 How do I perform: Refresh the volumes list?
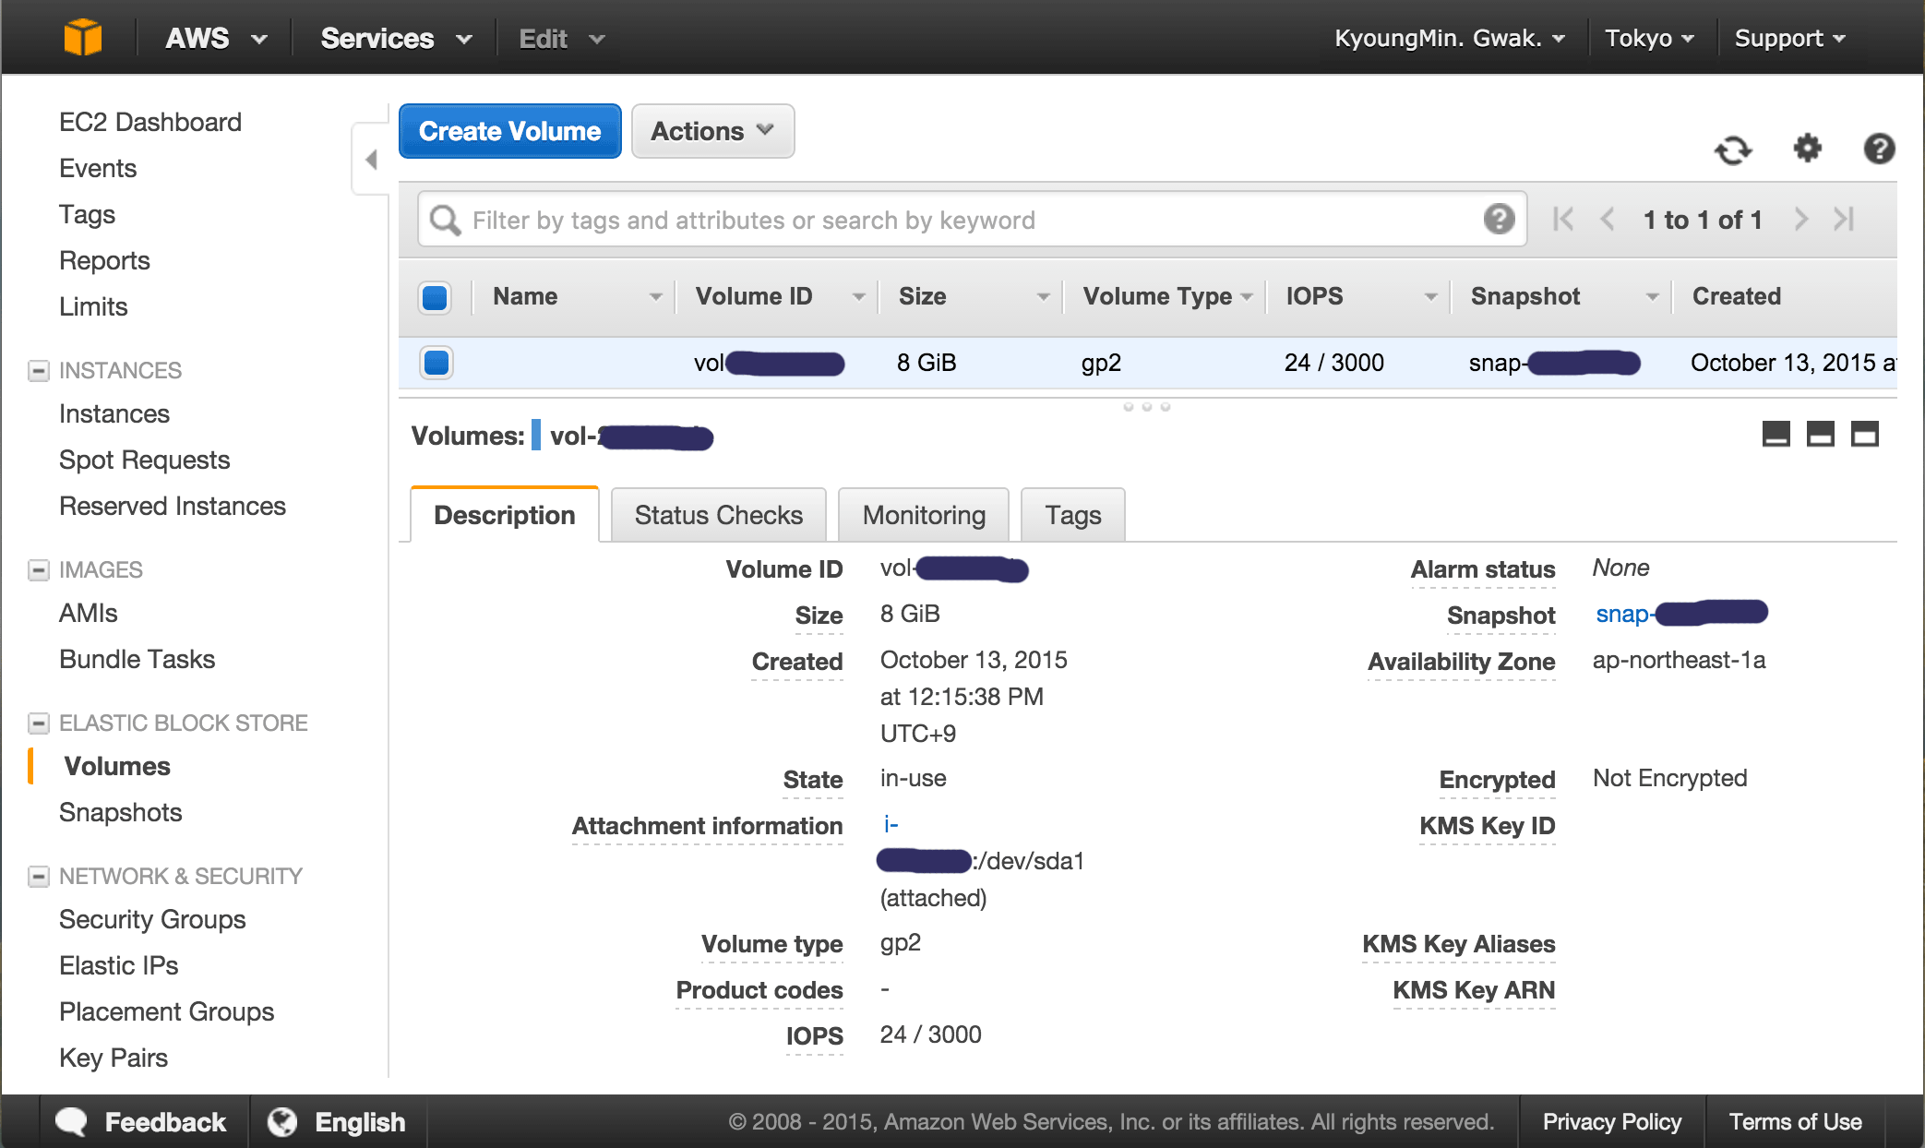1733,149
